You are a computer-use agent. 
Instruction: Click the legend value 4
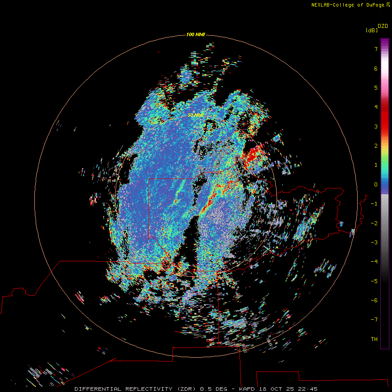coord(376,107)
